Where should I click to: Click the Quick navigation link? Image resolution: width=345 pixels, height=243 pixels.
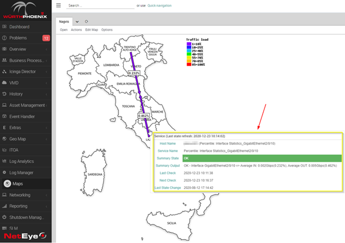click(159, 6)
